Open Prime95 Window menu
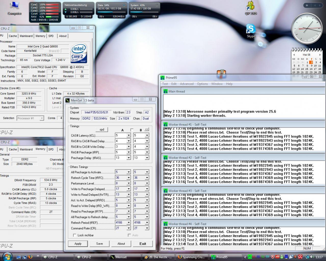Image resolution: width=326 pixels, height=261 pixels. pyautogui.click(x=217, y=84)
